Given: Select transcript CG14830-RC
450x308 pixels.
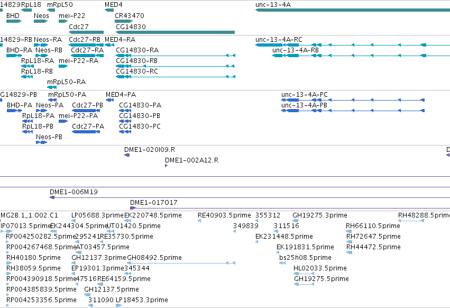Looking at the screenshot, I should (176, 77).
